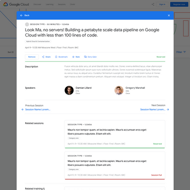
Task: Open the Learning menu item
Action: point(49,4)
